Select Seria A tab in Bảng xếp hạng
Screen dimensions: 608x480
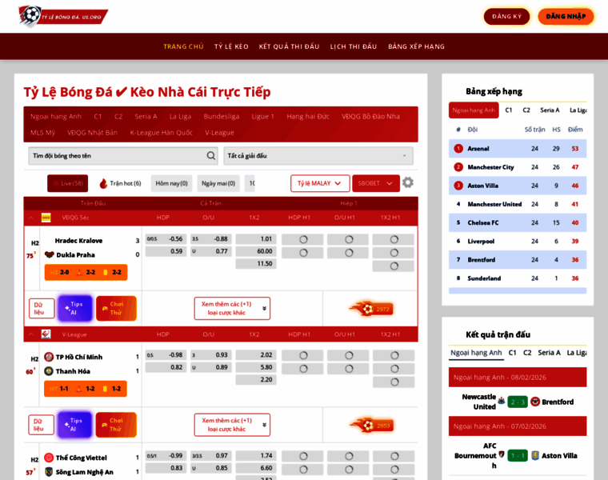pyautogui.click(x=550, y=110)
